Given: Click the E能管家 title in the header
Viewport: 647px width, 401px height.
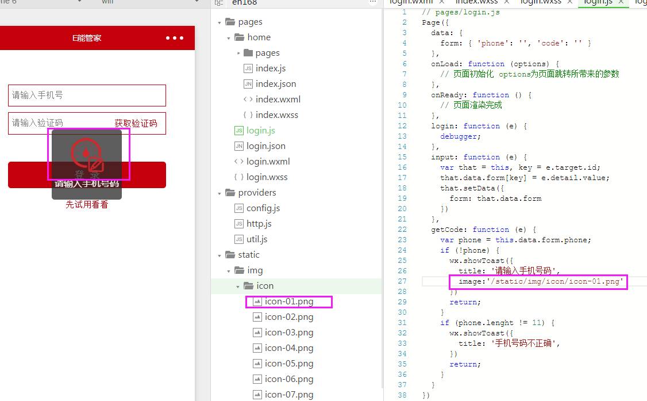Looking at the screenshot, I should coord(87,38).
